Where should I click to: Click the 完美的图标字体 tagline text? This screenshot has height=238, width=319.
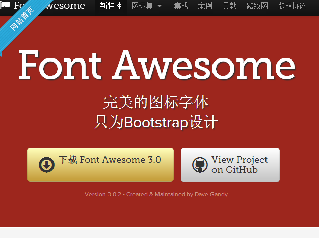coord(156,102)
